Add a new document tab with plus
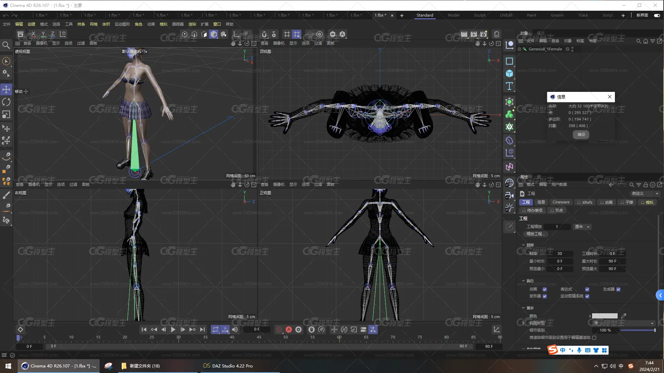Screen dimensions: 664x373 tap(402, 16)
